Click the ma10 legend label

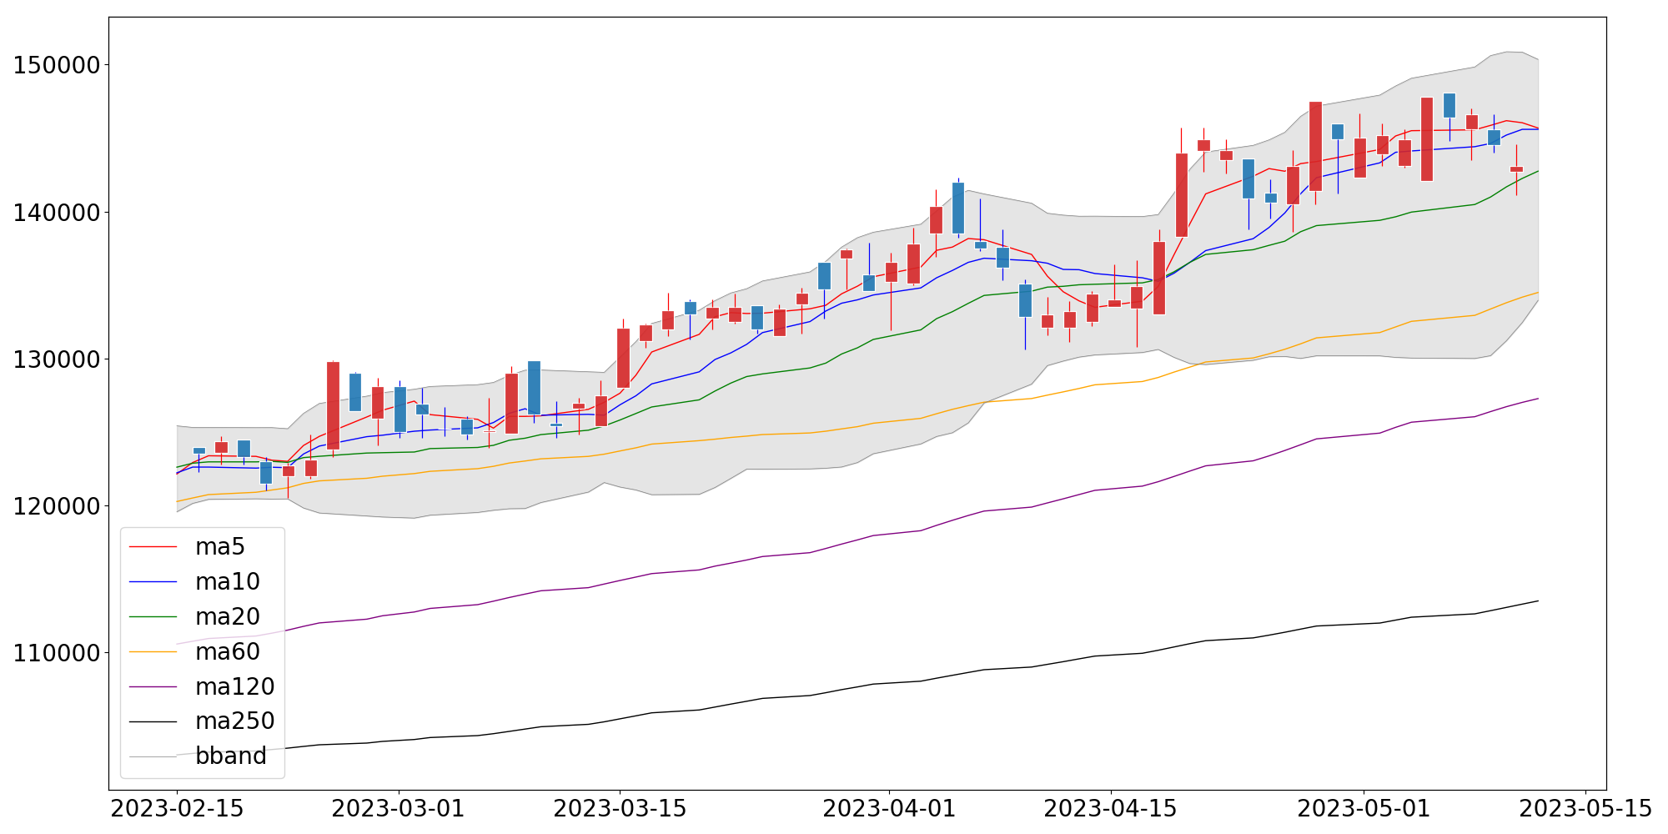click(x=228, y=582)
